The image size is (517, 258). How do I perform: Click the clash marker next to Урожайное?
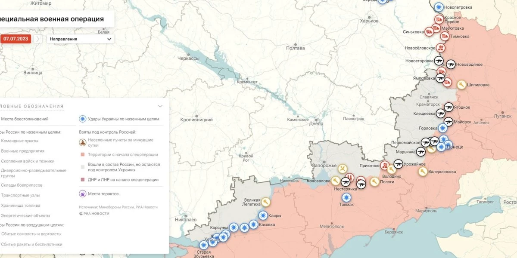(398, 164)
